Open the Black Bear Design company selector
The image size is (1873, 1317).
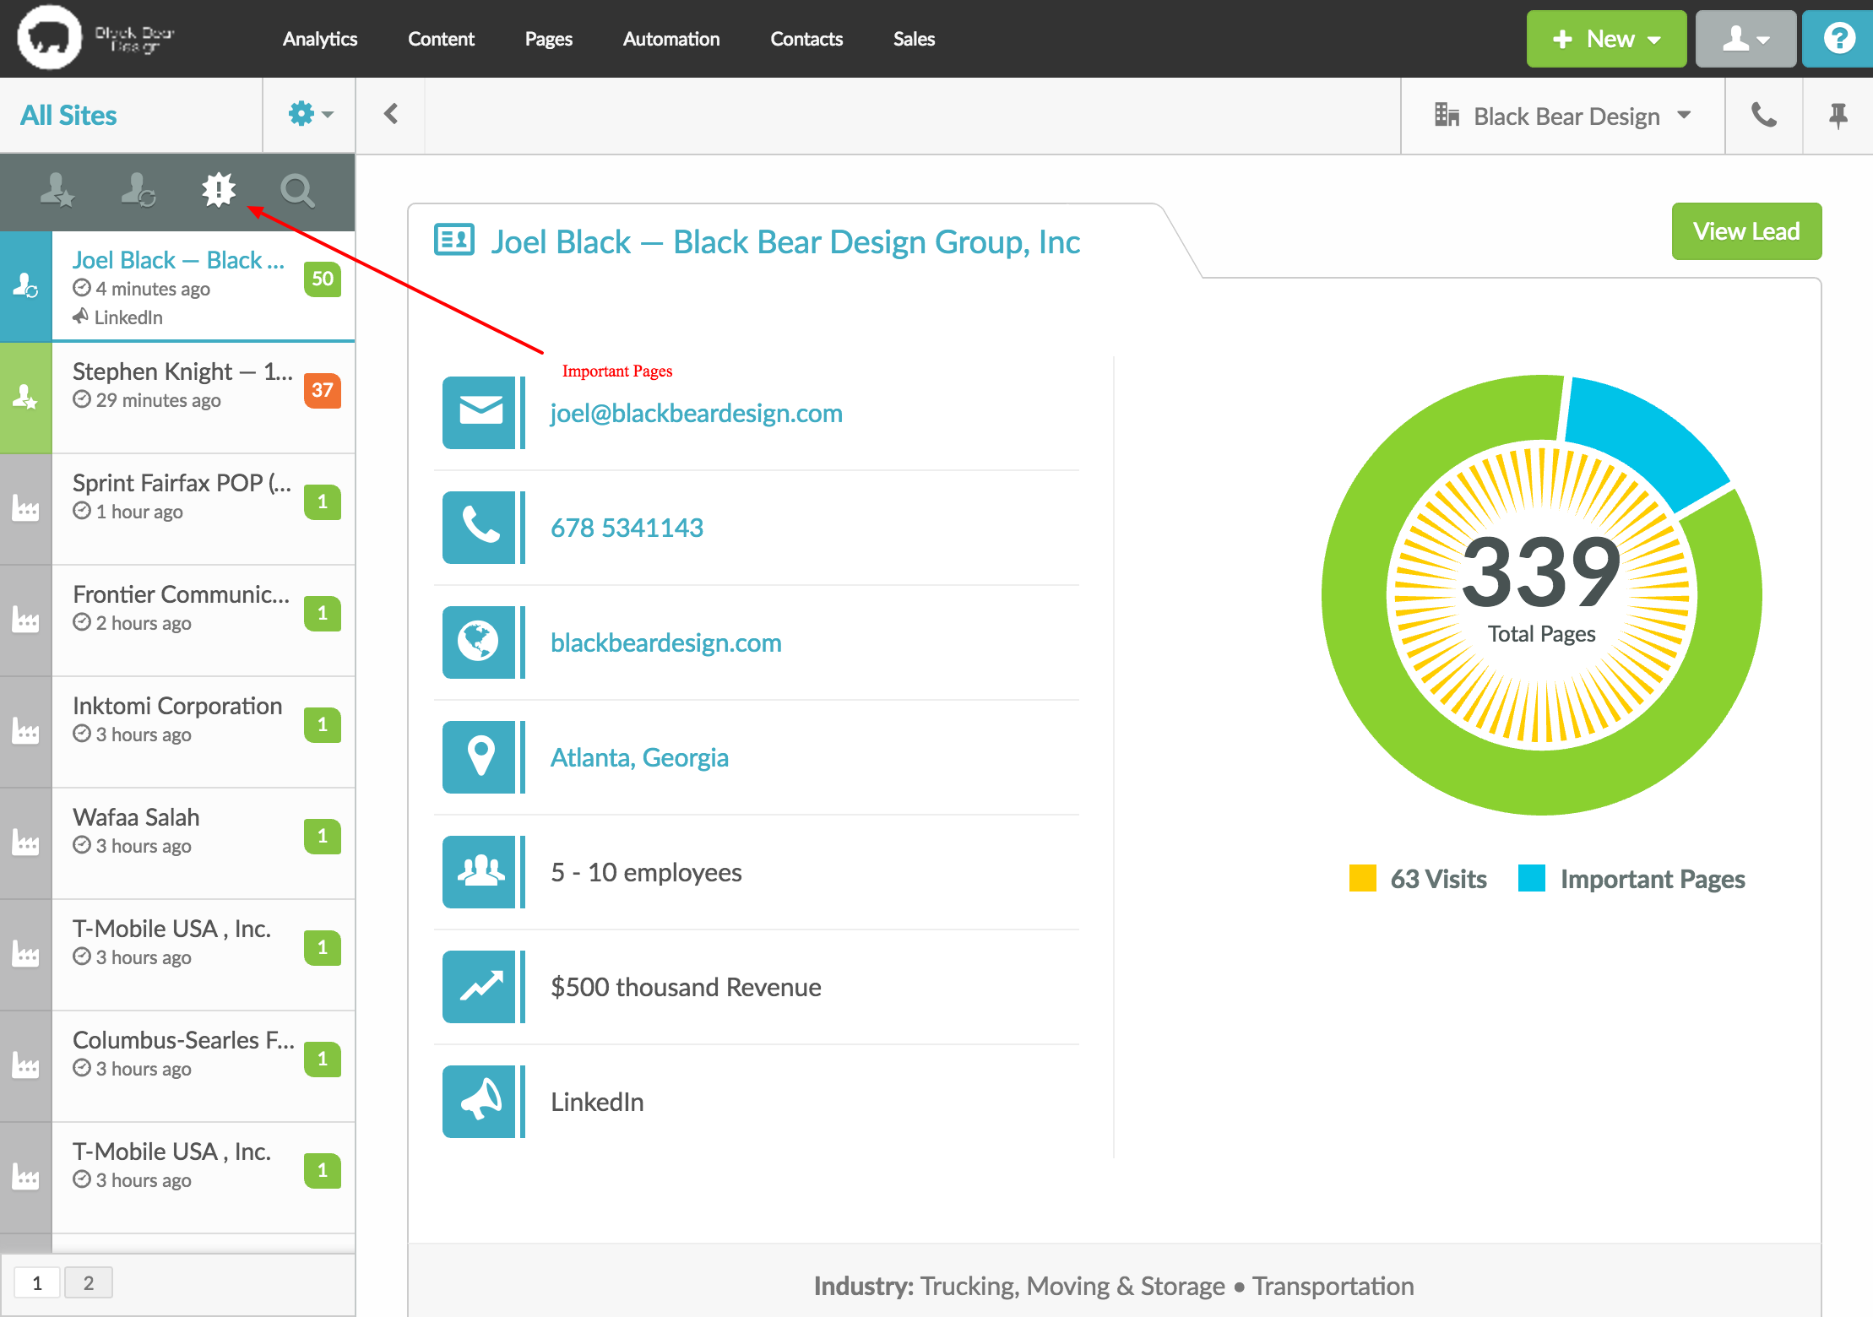(1563, 116)
